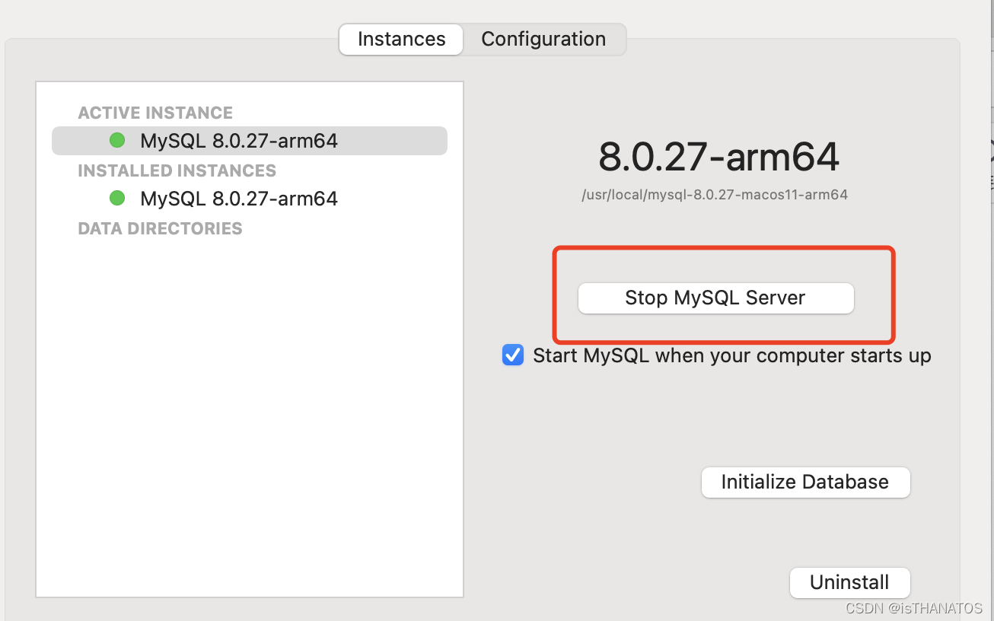Click Initialize Database
994x621 pixels.
805,482
